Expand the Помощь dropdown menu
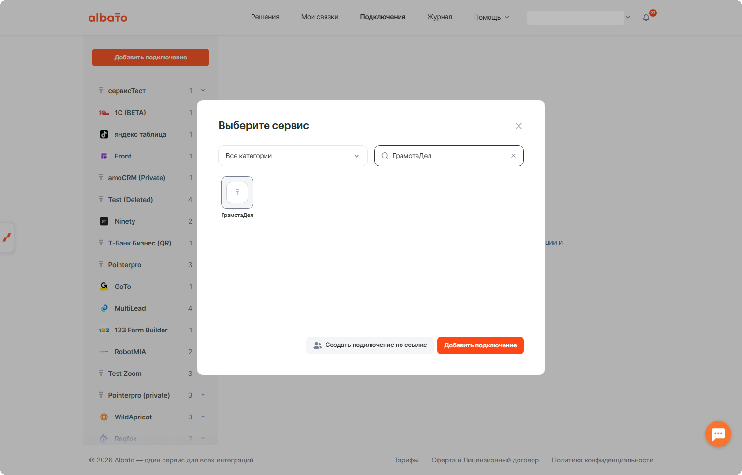This screenshot has height=475, width=742. click(491, 17)
